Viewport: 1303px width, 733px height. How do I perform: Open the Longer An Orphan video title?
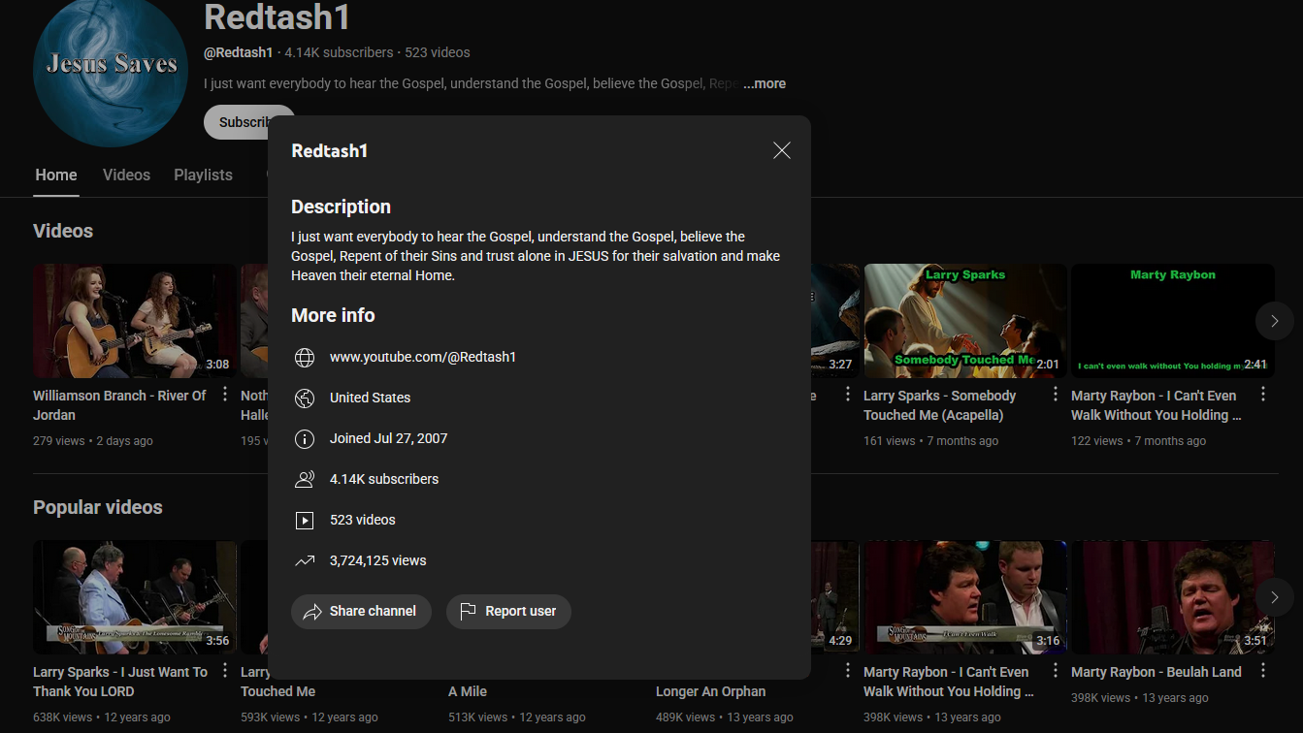[710, 691]
